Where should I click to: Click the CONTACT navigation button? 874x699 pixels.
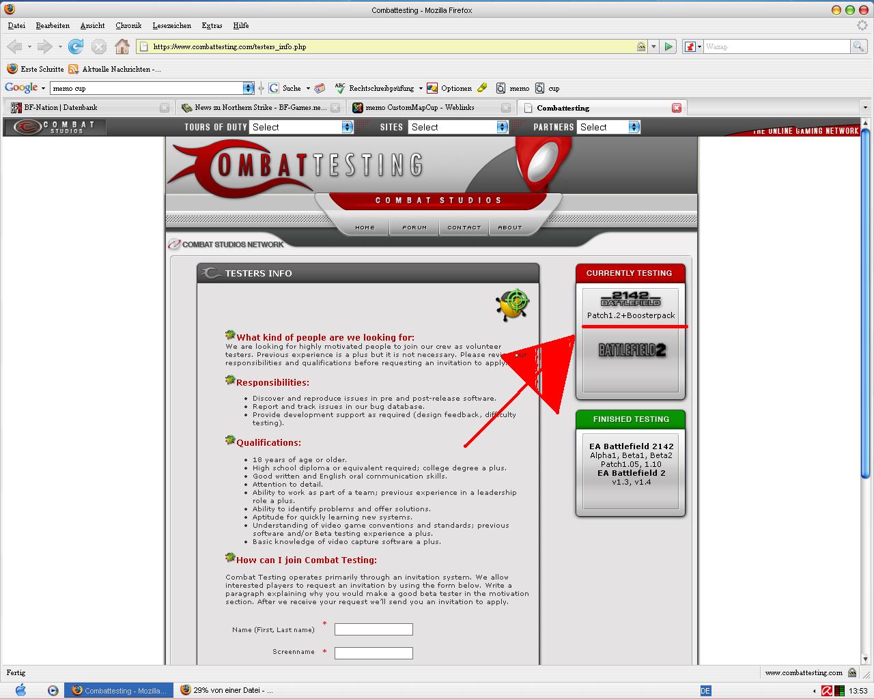[464, 227]
